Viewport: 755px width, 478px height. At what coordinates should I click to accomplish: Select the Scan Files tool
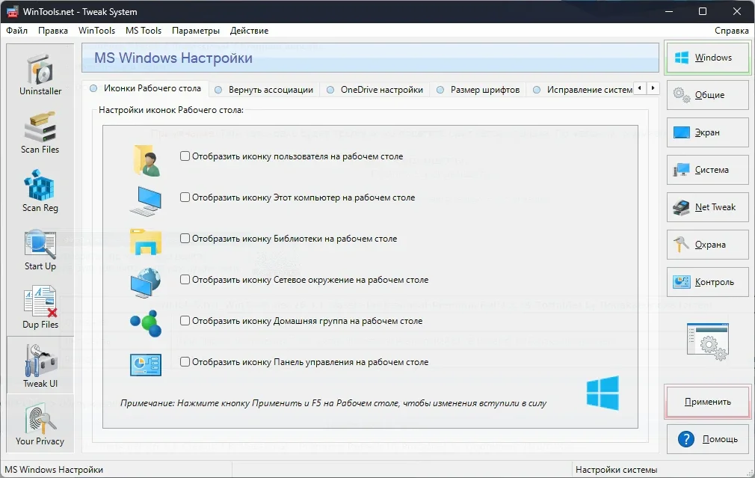(x=40, y=132)
